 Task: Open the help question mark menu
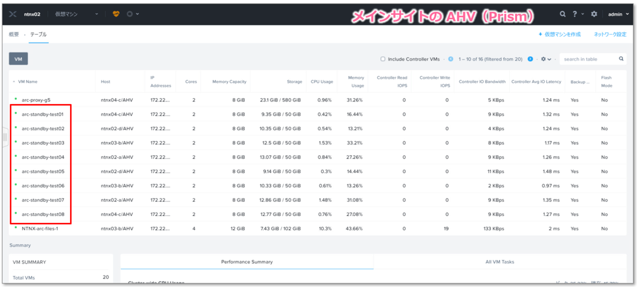576,14
